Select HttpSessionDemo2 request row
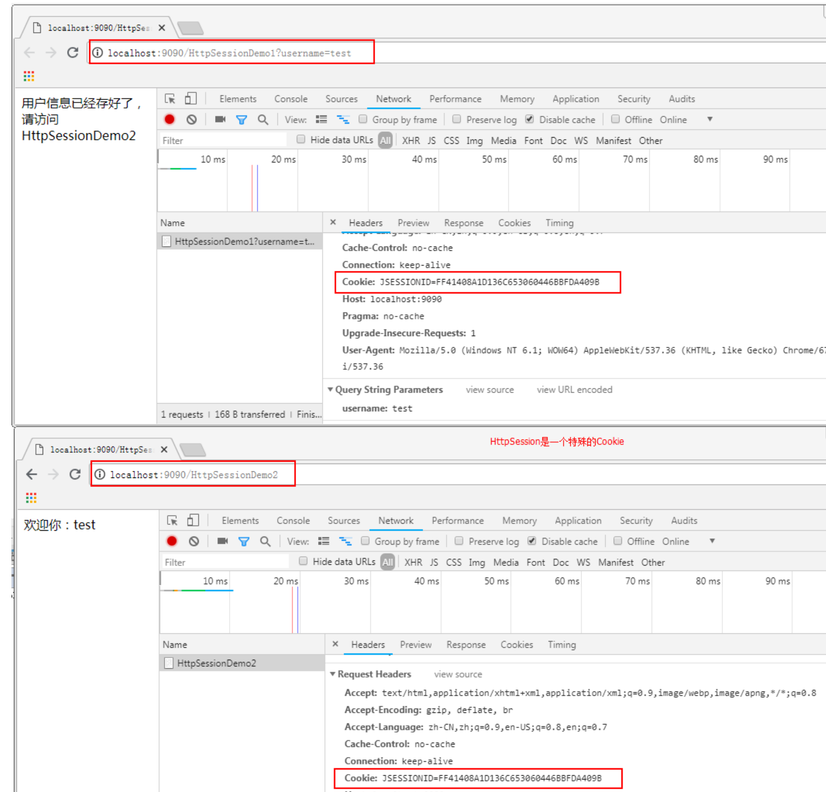The image size is (826, 792). tap(242, 663)
